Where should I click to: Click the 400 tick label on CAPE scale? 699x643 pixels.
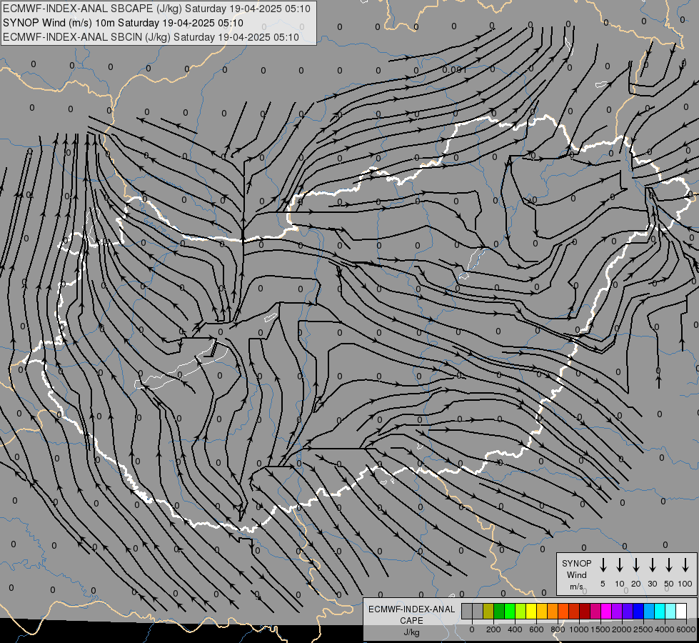coord(515,629)
